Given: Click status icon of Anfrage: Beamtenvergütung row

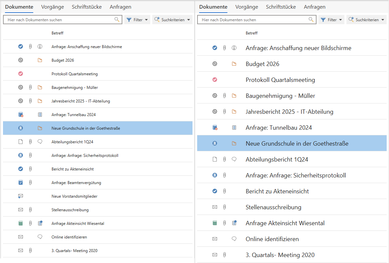Looking at the screenshot, I should click(21, 183).
